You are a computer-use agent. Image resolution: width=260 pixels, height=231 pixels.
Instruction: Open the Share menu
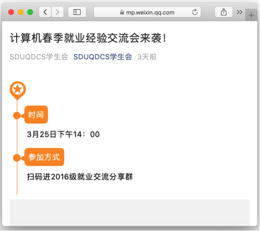tap(224, 12)
